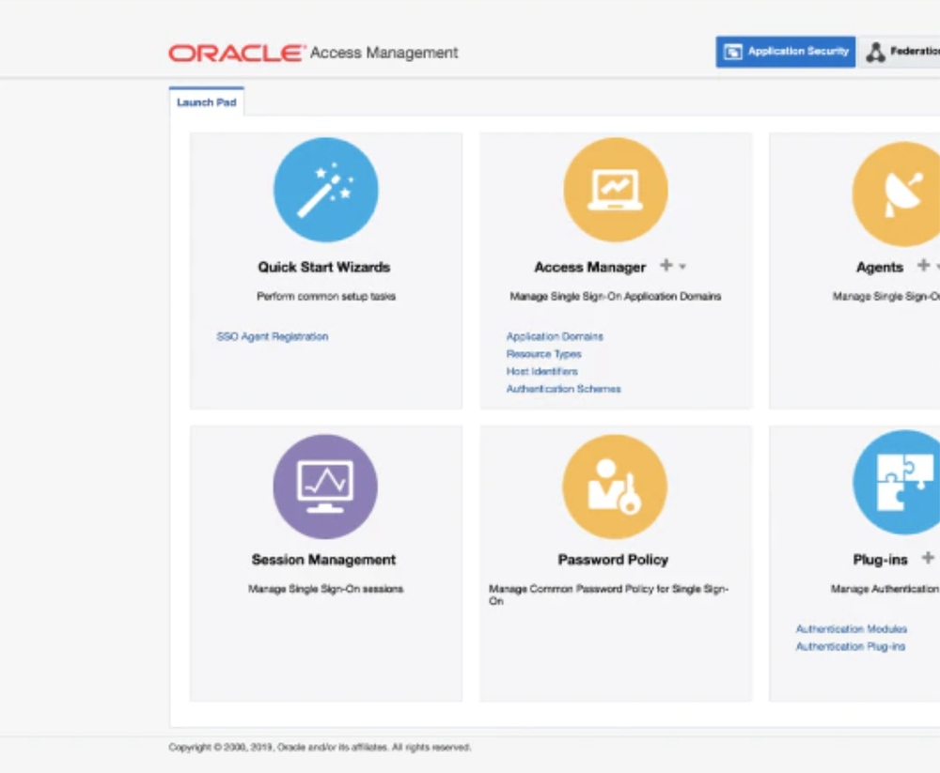Click the Password Policy heading
Image resolution: width=940 pixels, height=773 pixels.
pyautogui.click(x=613, y=560)
